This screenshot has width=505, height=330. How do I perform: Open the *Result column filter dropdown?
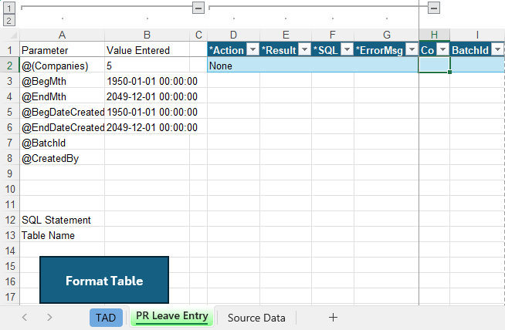click(x=304, y=49)
